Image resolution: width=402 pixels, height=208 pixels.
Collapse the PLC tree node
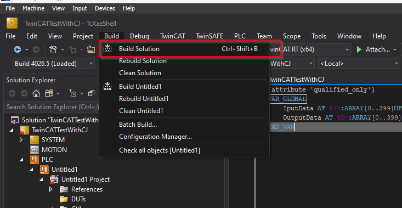pos(21,160)
